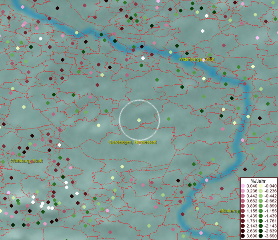The height and width of the screenshot is (240, 278).
Task: Click the 2.639 legend value text
Action: click(252, 231)
